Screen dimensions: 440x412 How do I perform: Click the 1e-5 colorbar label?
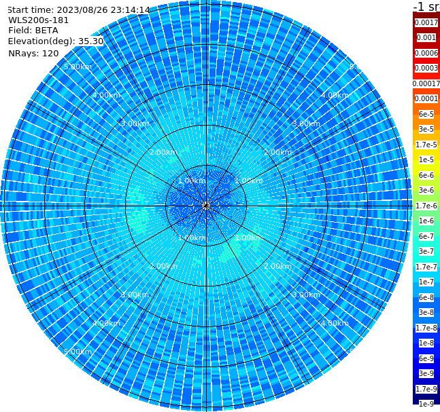click(426, 160)
